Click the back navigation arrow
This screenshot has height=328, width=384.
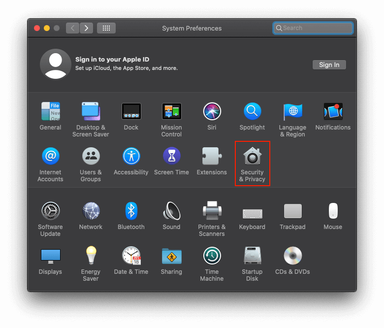coord(73,28)
